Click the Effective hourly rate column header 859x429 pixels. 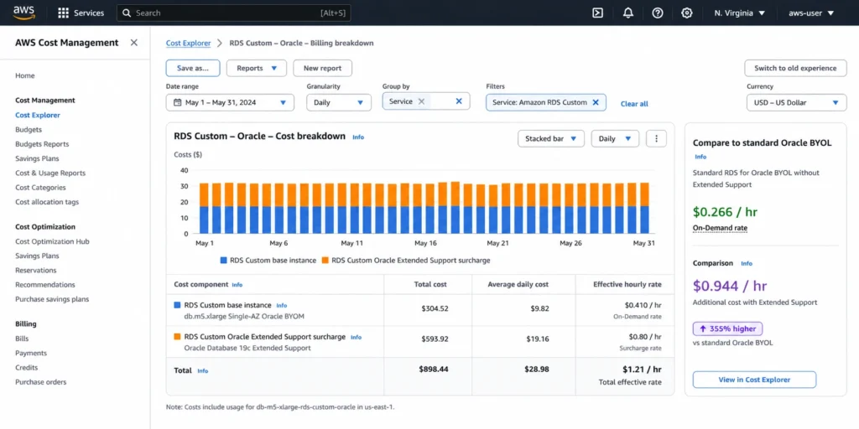[x=627, y=285]
